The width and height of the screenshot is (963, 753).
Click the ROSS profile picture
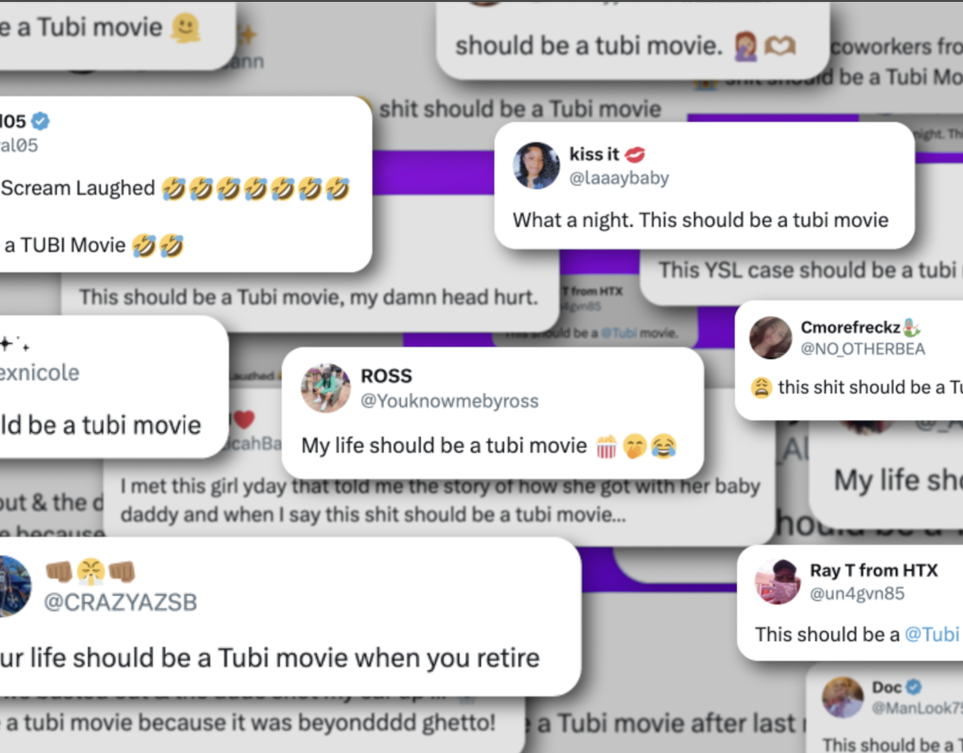[326, 388]
